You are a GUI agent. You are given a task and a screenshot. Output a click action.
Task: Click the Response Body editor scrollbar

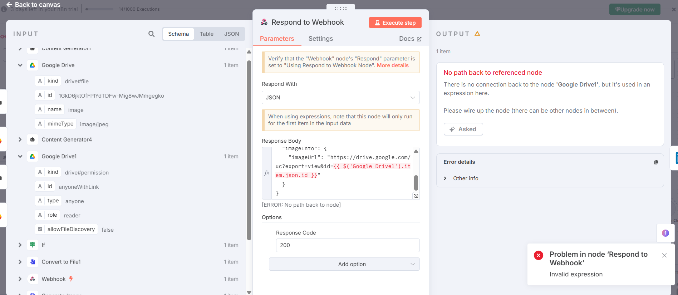pyautogui.click(x=416, y=183)
